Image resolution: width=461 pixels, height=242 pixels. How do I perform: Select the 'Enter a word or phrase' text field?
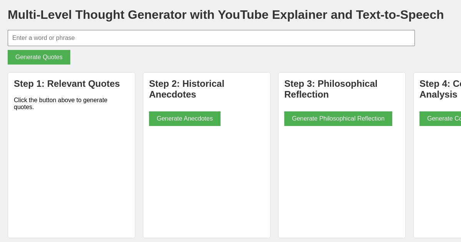(x=211, y=38)
